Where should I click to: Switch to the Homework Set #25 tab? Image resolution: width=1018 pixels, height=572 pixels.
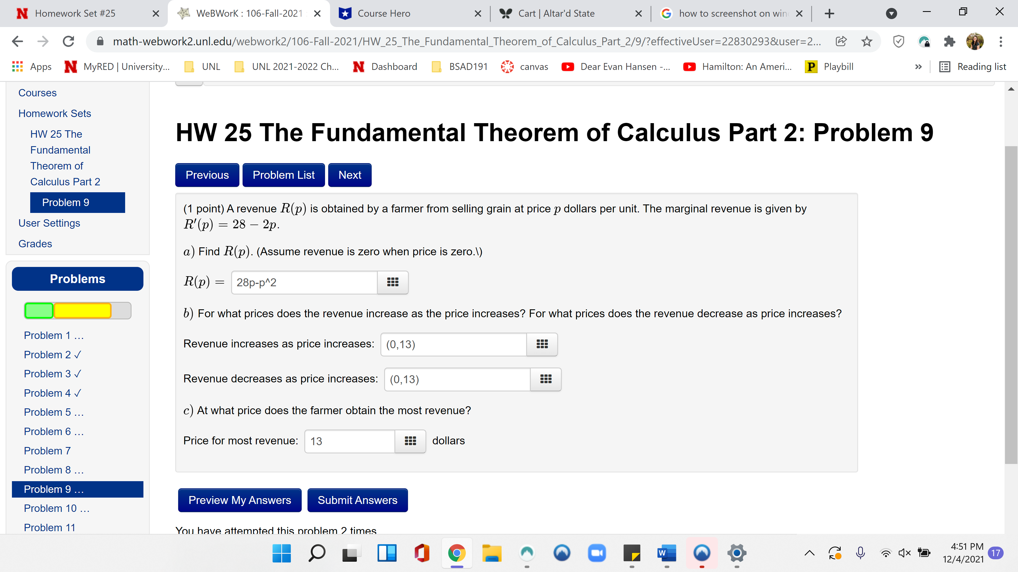(x=75, y=14)
